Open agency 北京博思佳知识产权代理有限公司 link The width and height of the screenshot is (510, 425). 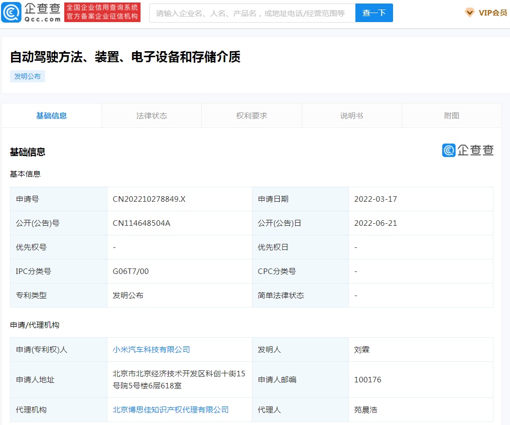tap(171, 410)
